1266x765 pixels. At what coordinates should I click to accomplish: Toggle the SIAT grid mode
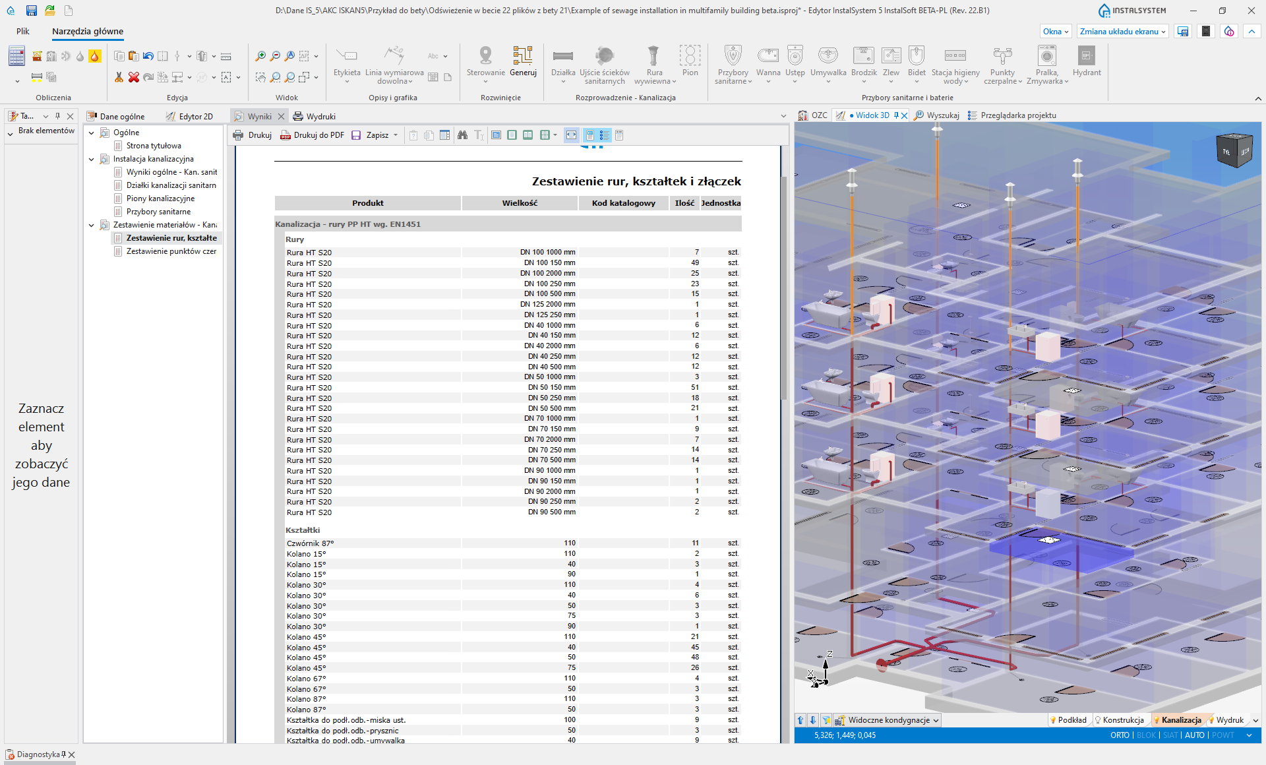coord(1170,735)
